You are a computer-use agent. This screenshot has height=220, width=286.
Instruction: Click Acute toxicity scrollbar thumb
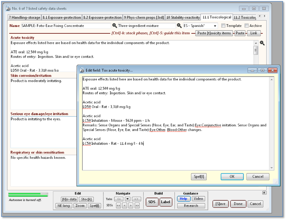256,50
